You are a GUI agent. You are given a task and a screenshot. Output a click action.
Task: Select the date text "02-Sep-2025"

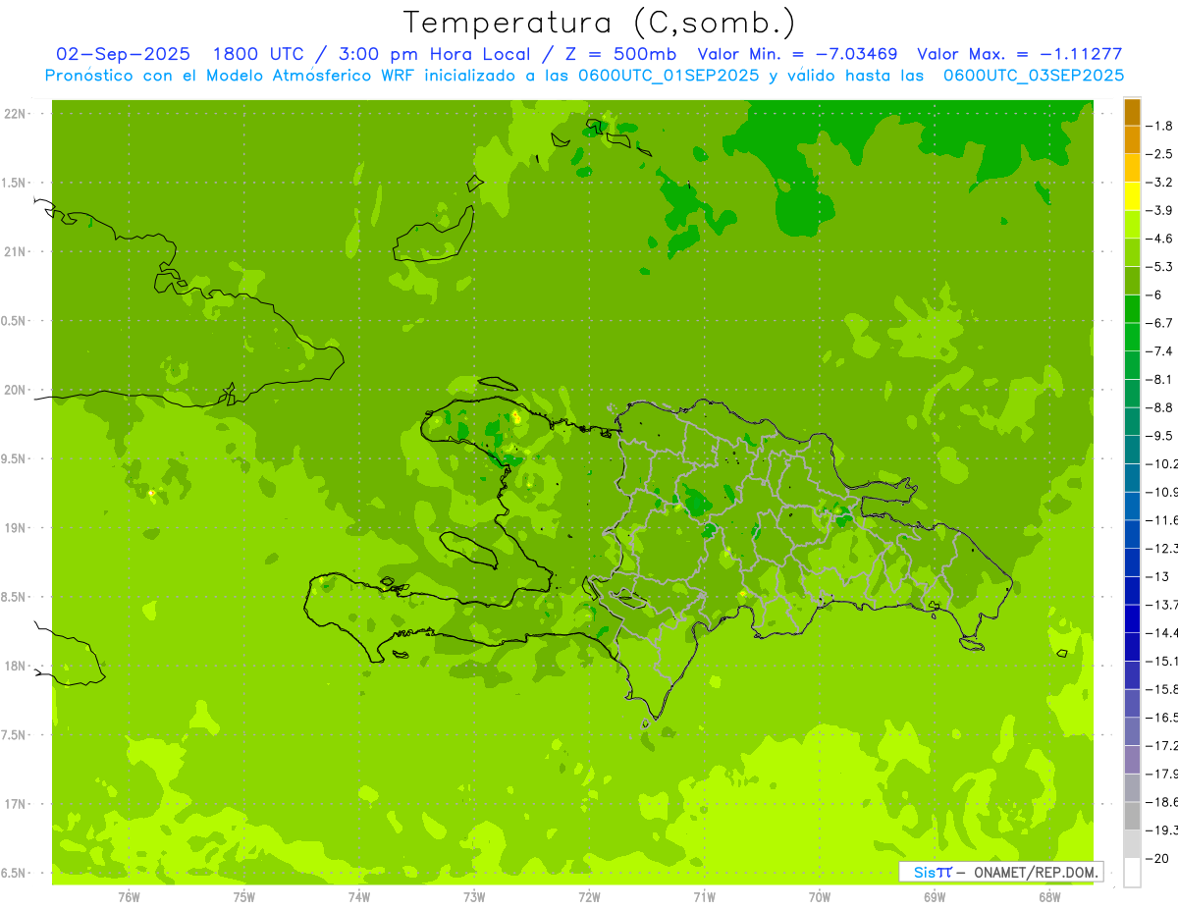(123, 55)
